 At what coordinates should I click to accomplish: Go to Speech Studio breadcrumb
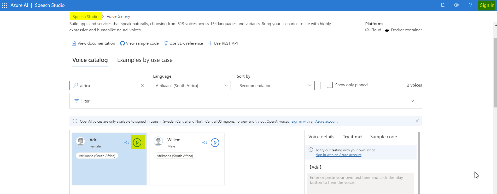pos(85,16)
